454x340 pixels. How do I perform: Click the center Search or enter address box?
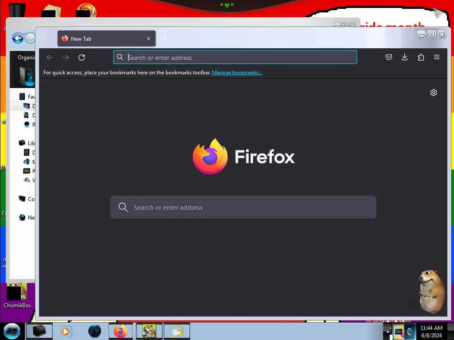[x=243, y=207]
